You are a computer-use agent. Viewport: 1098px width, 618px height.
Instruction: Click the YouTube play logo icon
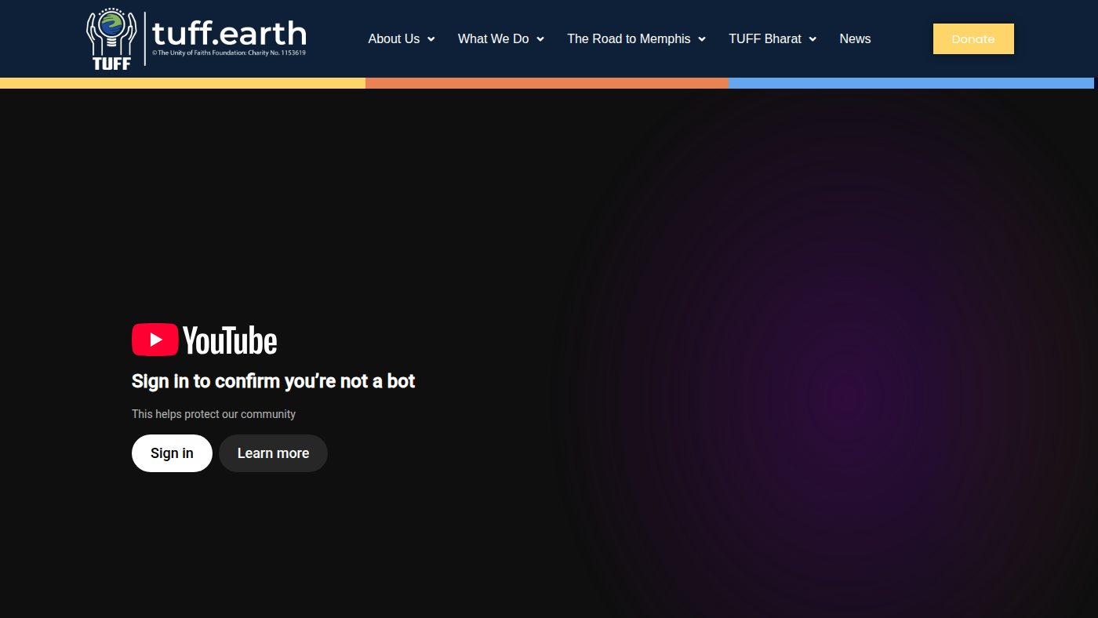[155, 340]
